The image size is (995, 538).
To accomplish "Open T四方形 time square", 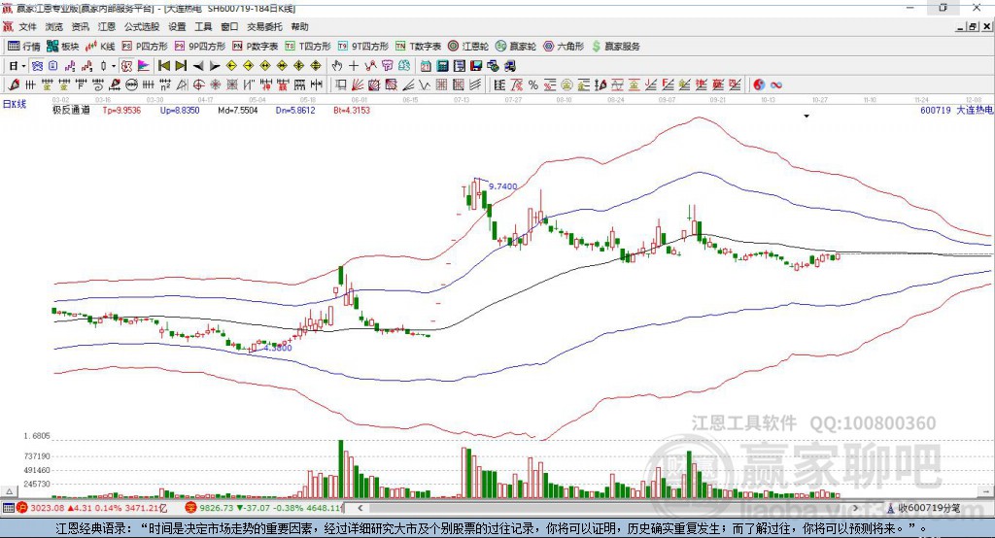I will point(308,47).
